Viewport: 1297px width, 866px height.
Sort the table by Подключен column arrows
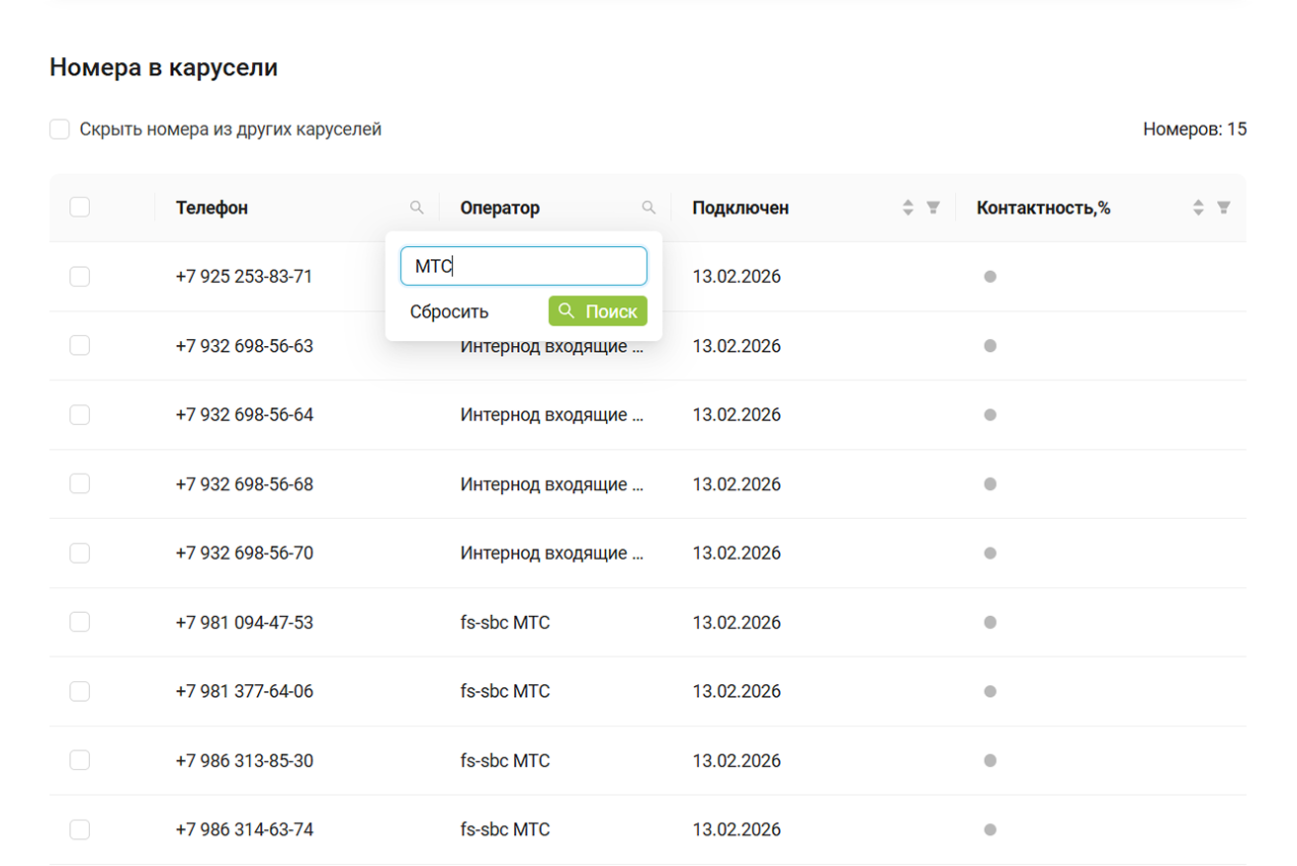coord(908,208)
